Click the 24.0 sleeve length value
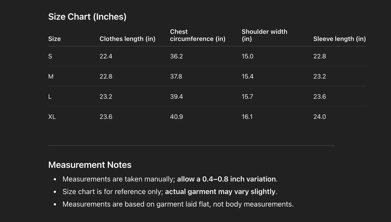The image size is (391, 222). pos(320,117)
